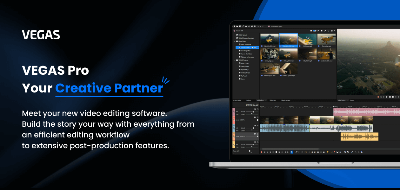Screen dimensions: 400x190
Task: Click the refresh icon in VEGAS Hub header
Action: [x=329, y=31]
